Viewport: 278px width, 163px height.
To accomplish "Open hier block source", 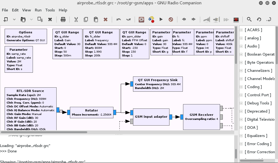I will click(268, 20).
